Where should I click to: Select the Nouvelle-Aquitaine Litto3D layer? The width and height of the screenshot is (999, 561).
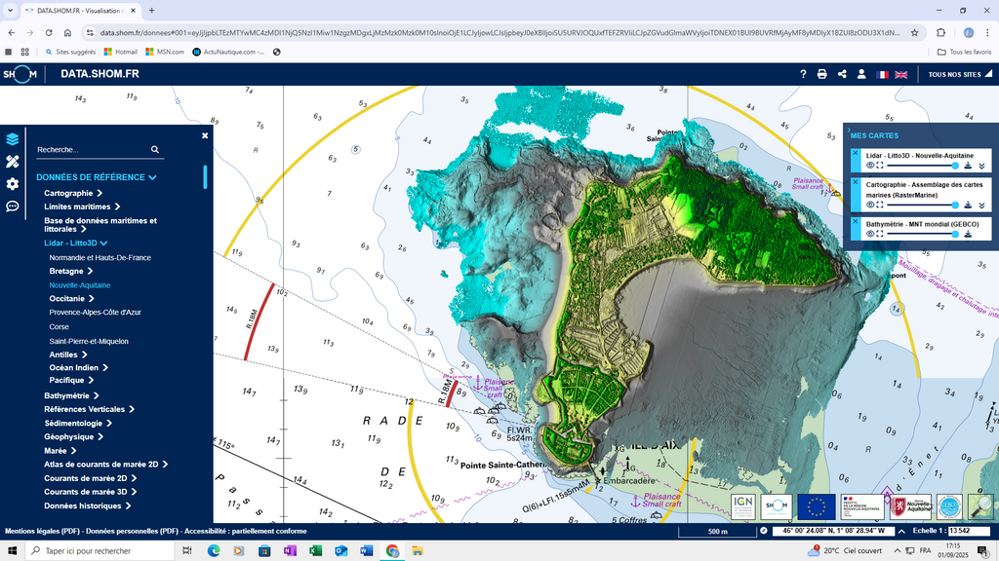(x=80, y=285)
